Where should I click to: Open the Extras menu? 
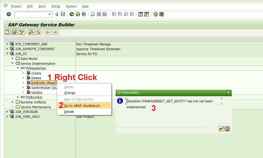coord(56,6)
